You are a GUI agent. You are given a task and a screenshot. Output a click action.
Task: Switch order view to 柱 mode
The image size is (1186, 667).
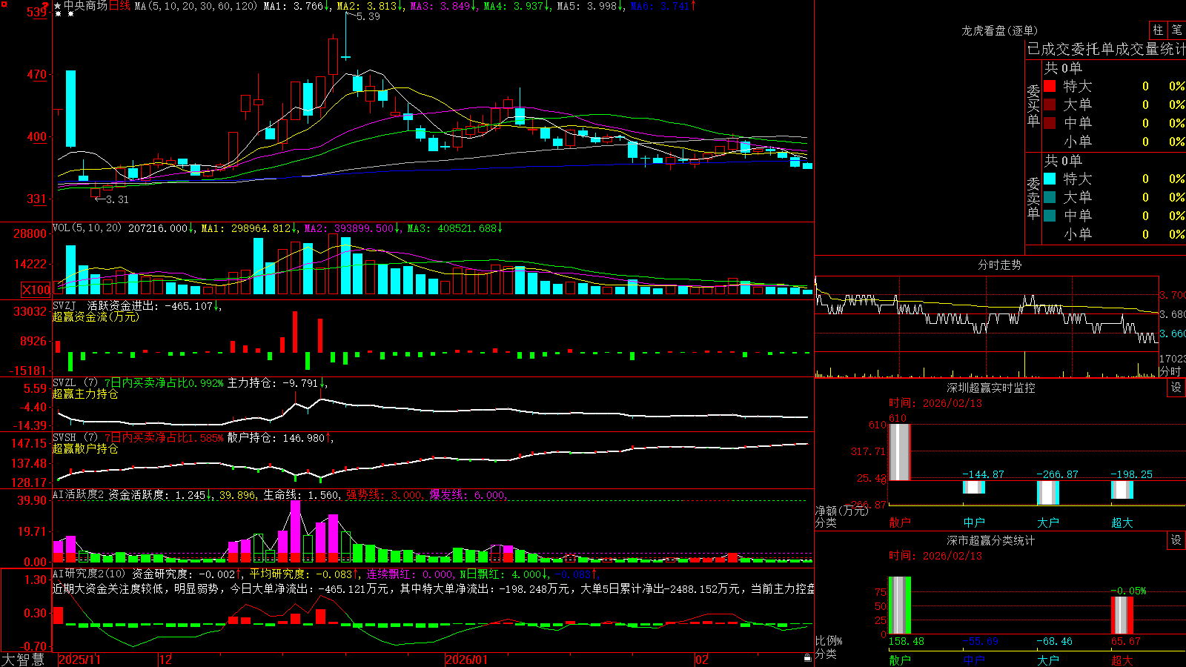tap(1158, 30)
